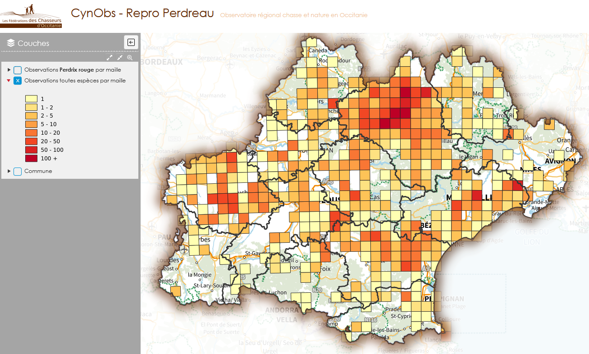
Task: Click the CynObs - Repro Perdreau title
Action: click(142, 14)
